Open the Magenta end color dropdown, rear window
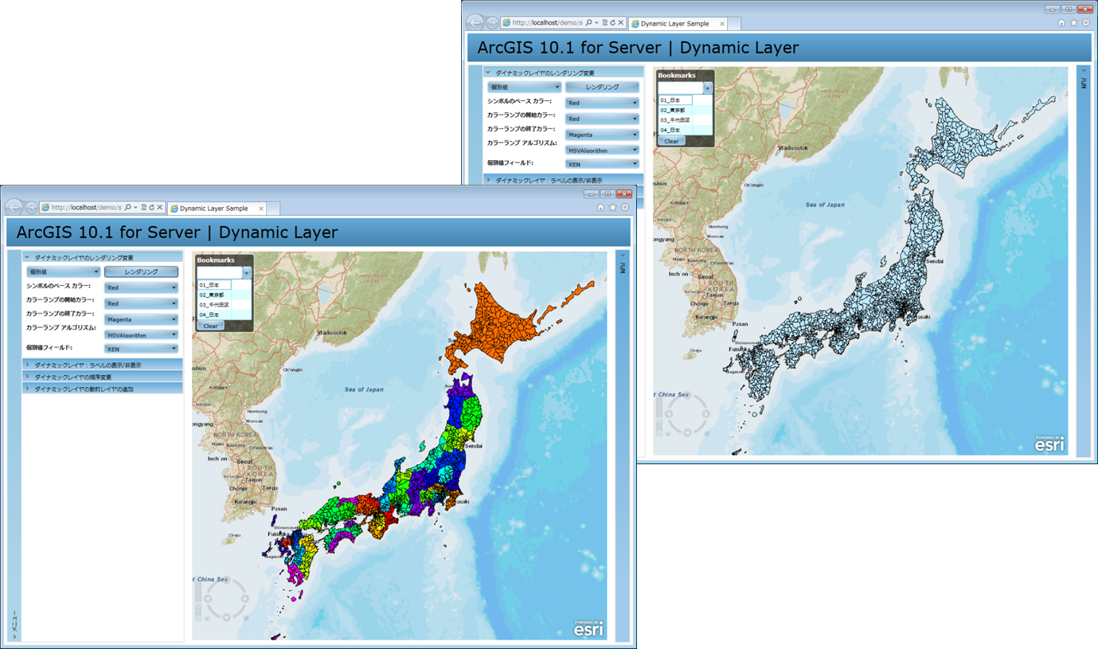 603,135
